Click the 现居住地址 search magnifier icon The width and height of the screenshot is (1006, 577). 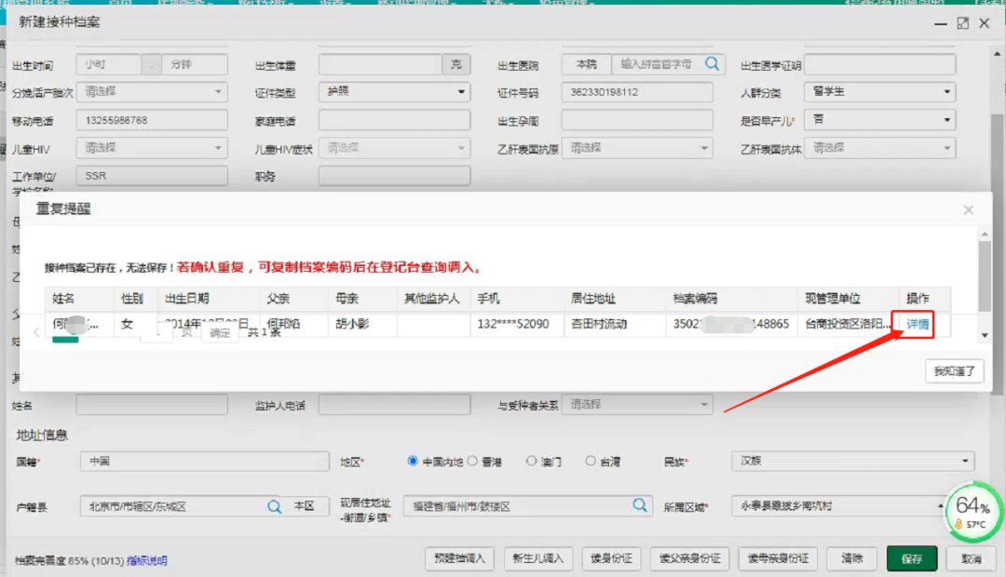640,505
